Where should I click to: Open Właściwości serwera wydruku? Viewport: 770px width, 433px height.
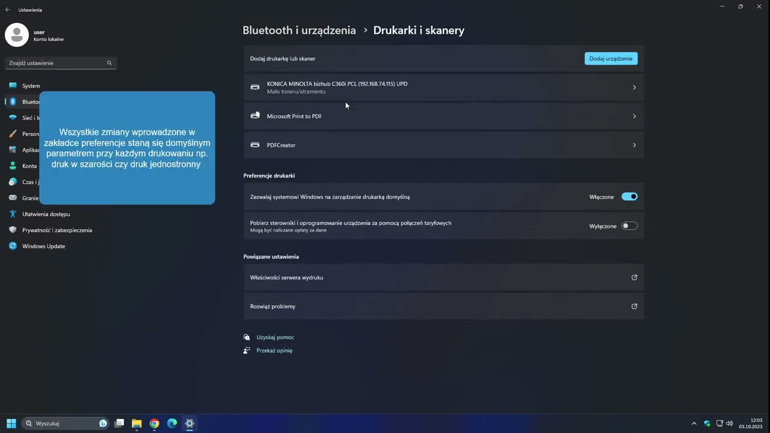coord(444,277)
